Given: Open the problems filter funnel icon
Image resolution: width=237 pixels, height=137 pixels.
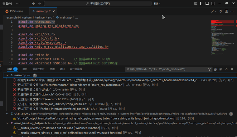Looking at the screenshot, I should point(210,69).
